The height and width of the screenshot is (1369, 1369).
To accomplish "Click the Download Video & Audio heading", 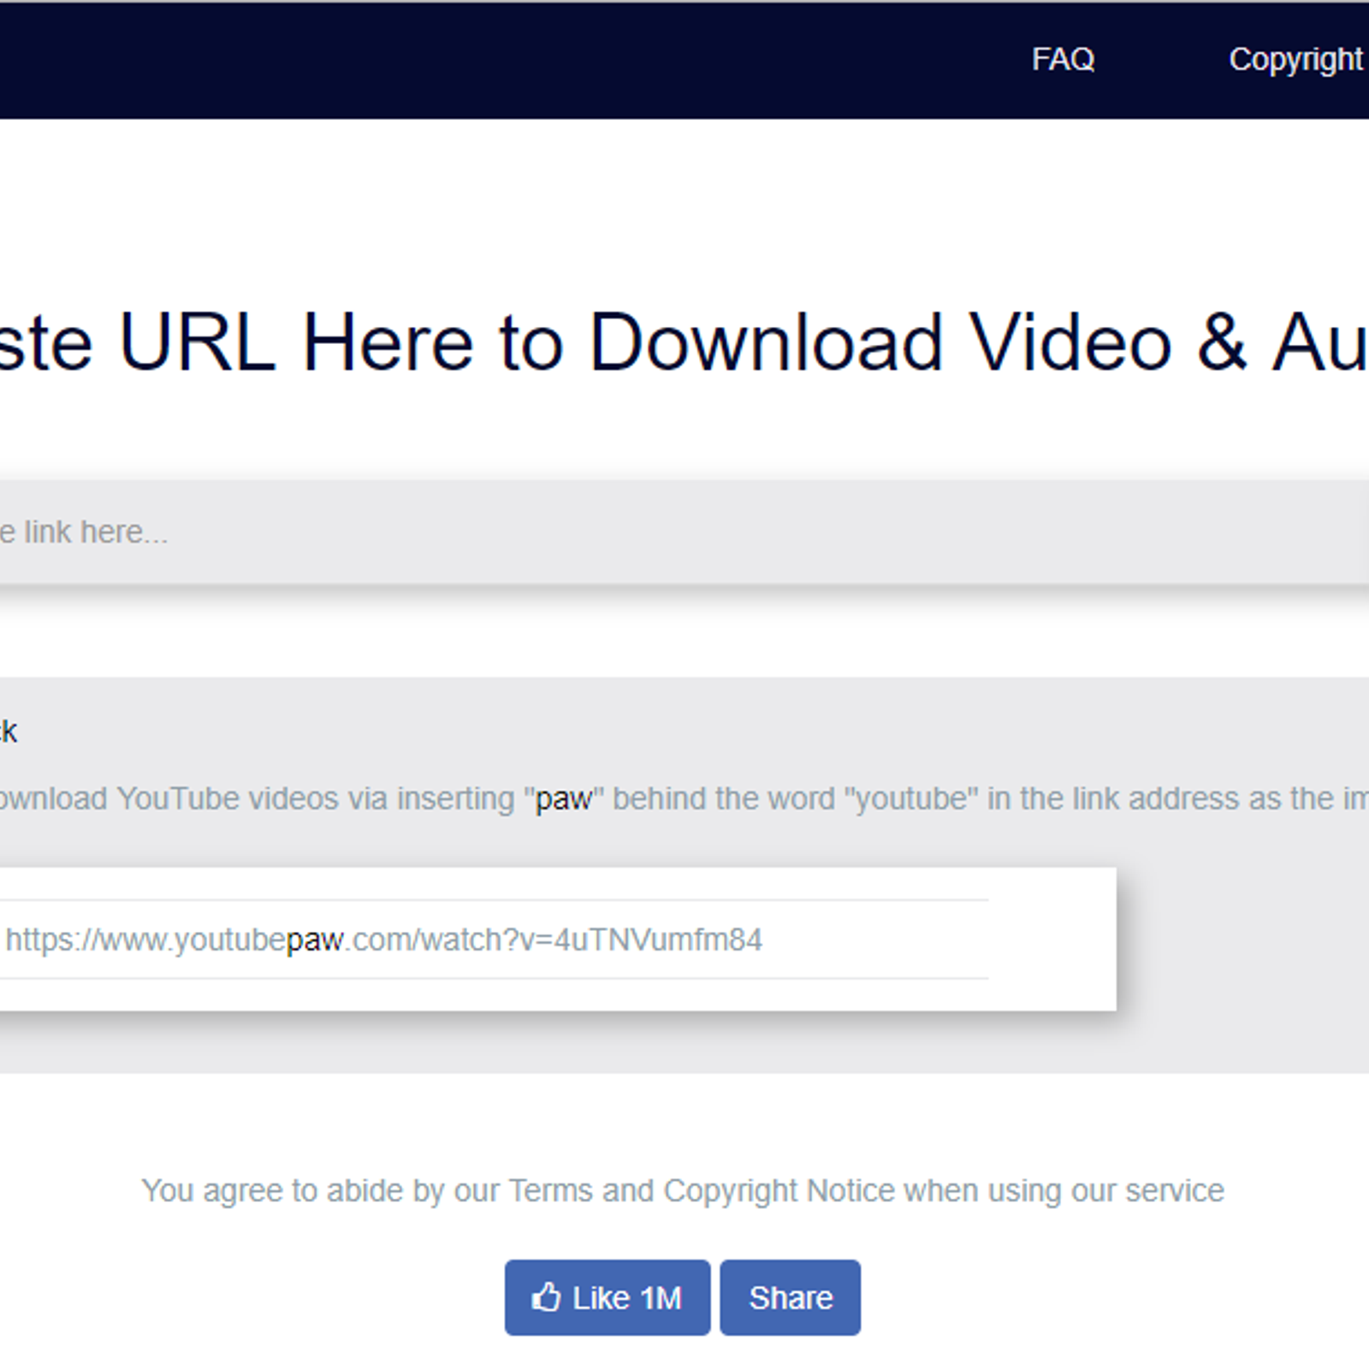I will click(x=684, y=342).
